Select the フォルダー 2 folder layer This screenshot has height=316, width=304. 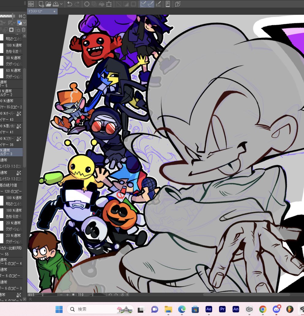[11, 93]
